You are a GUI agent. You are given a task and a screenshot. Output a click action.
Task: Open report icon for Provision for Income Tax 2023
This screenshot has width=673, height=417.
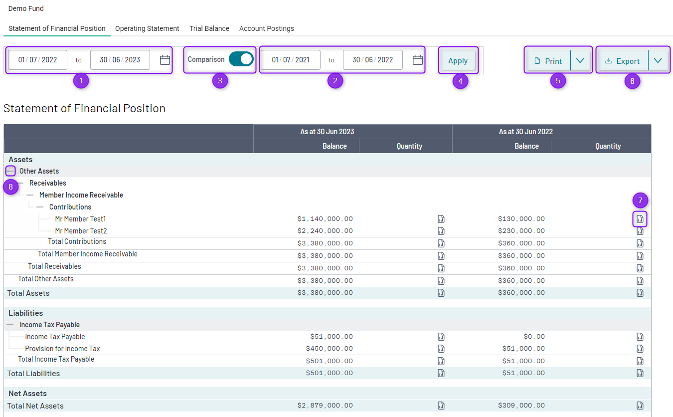tap(441, 349)
